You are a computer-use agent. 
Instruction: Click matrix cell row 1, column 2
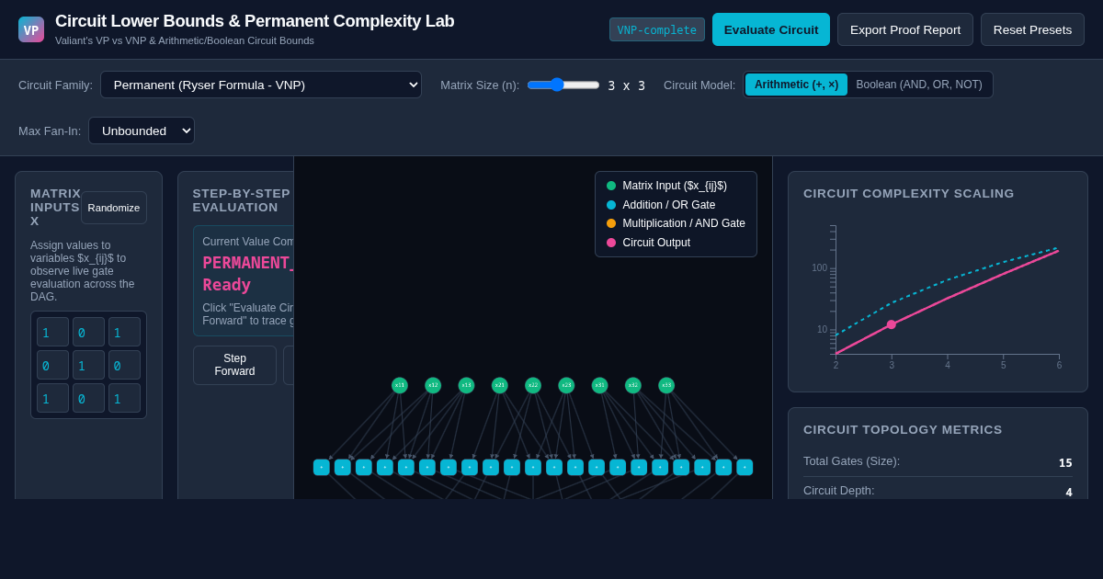tap(88, 332)
